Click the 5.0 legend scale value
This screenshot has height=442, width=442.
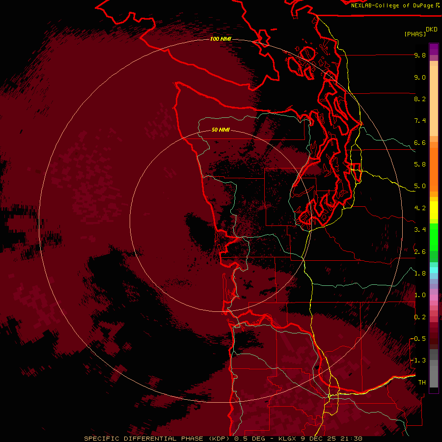(x=420, y=186)
